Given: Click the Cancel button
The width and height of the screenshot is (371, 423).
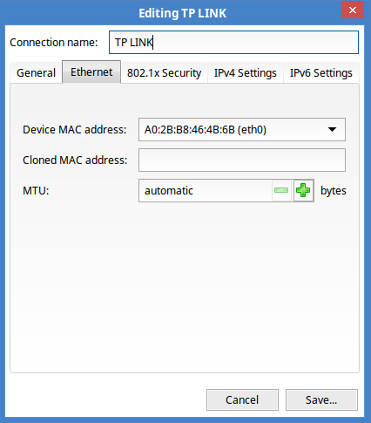Looking at the screenshot, I should point(242,400).
